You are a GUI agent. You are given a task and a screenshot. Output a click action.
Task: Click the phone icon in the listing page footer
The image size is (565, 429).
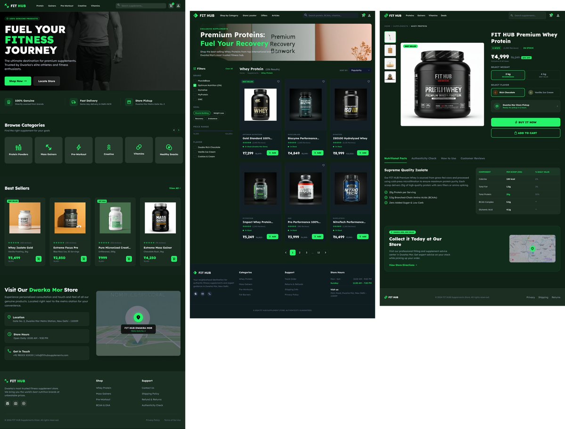click(x=209, y=293)
